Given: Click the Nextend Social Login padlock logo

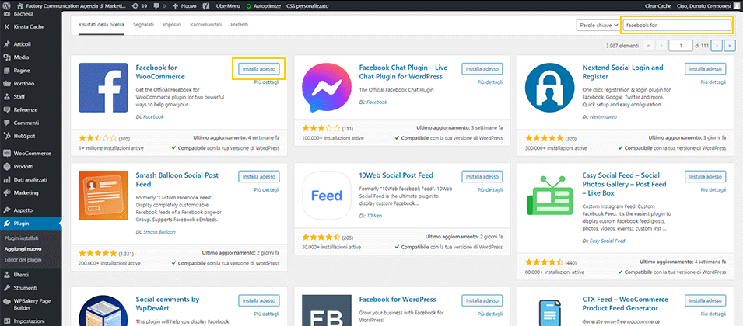Looking at the screenshot, I should (x=550, y=88).
